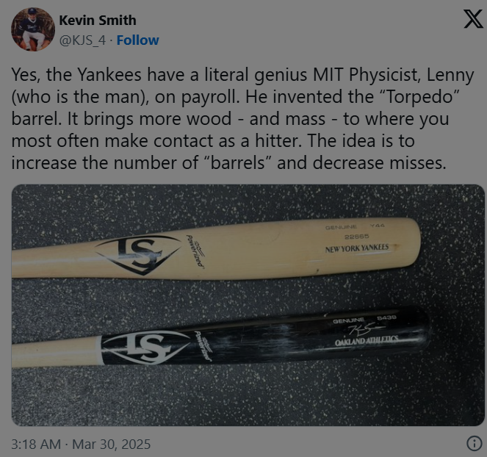The image size is (487, 457).
Task: Follow the @KJS_4 account
Action: (137, 40)
